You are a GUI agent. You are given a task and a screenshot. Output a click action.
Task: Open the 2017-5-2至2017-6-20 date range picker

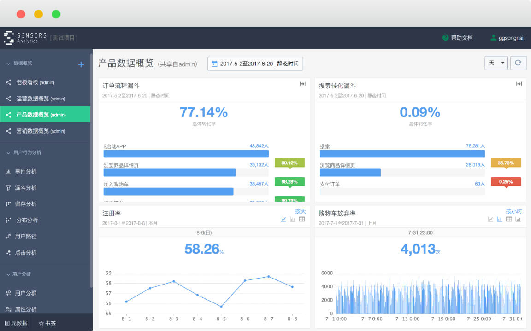coord(255,64)
